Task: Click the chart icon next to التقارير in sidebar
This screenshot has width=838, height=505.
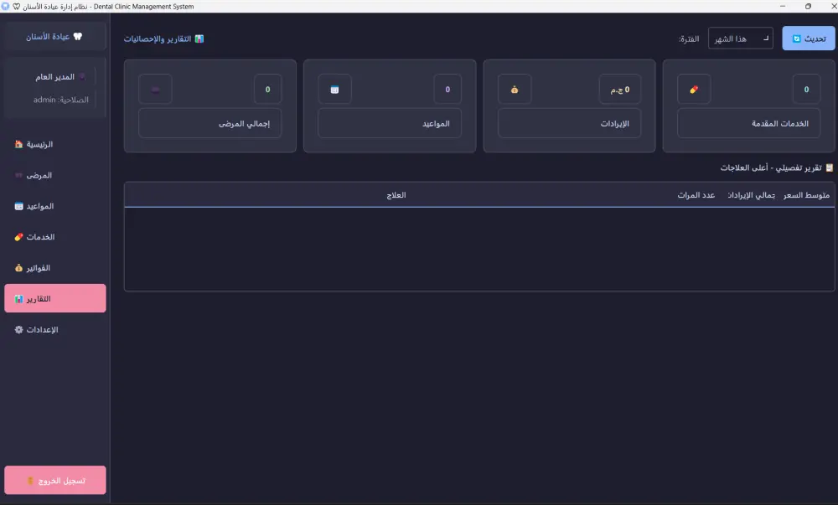Action: click(18, 299)
